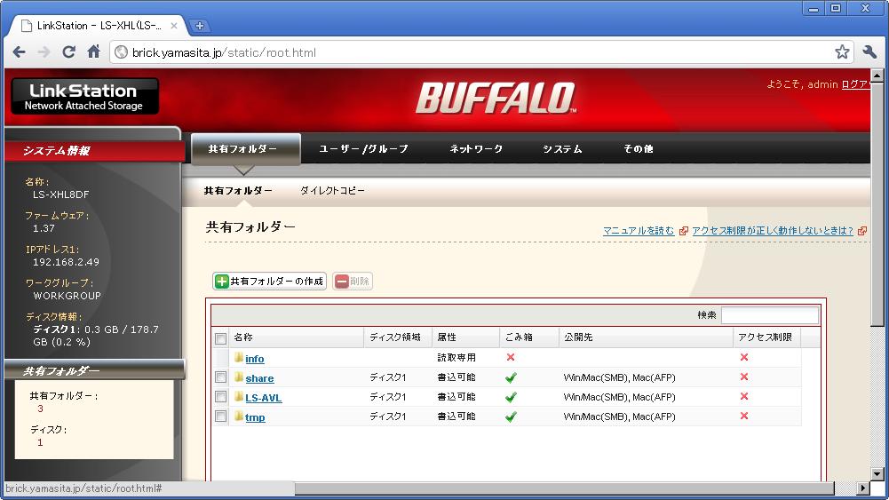Open the LS-AVL folder link
Image resolution: width=889 pixels, height=500 pixels.
pos(263,398)
